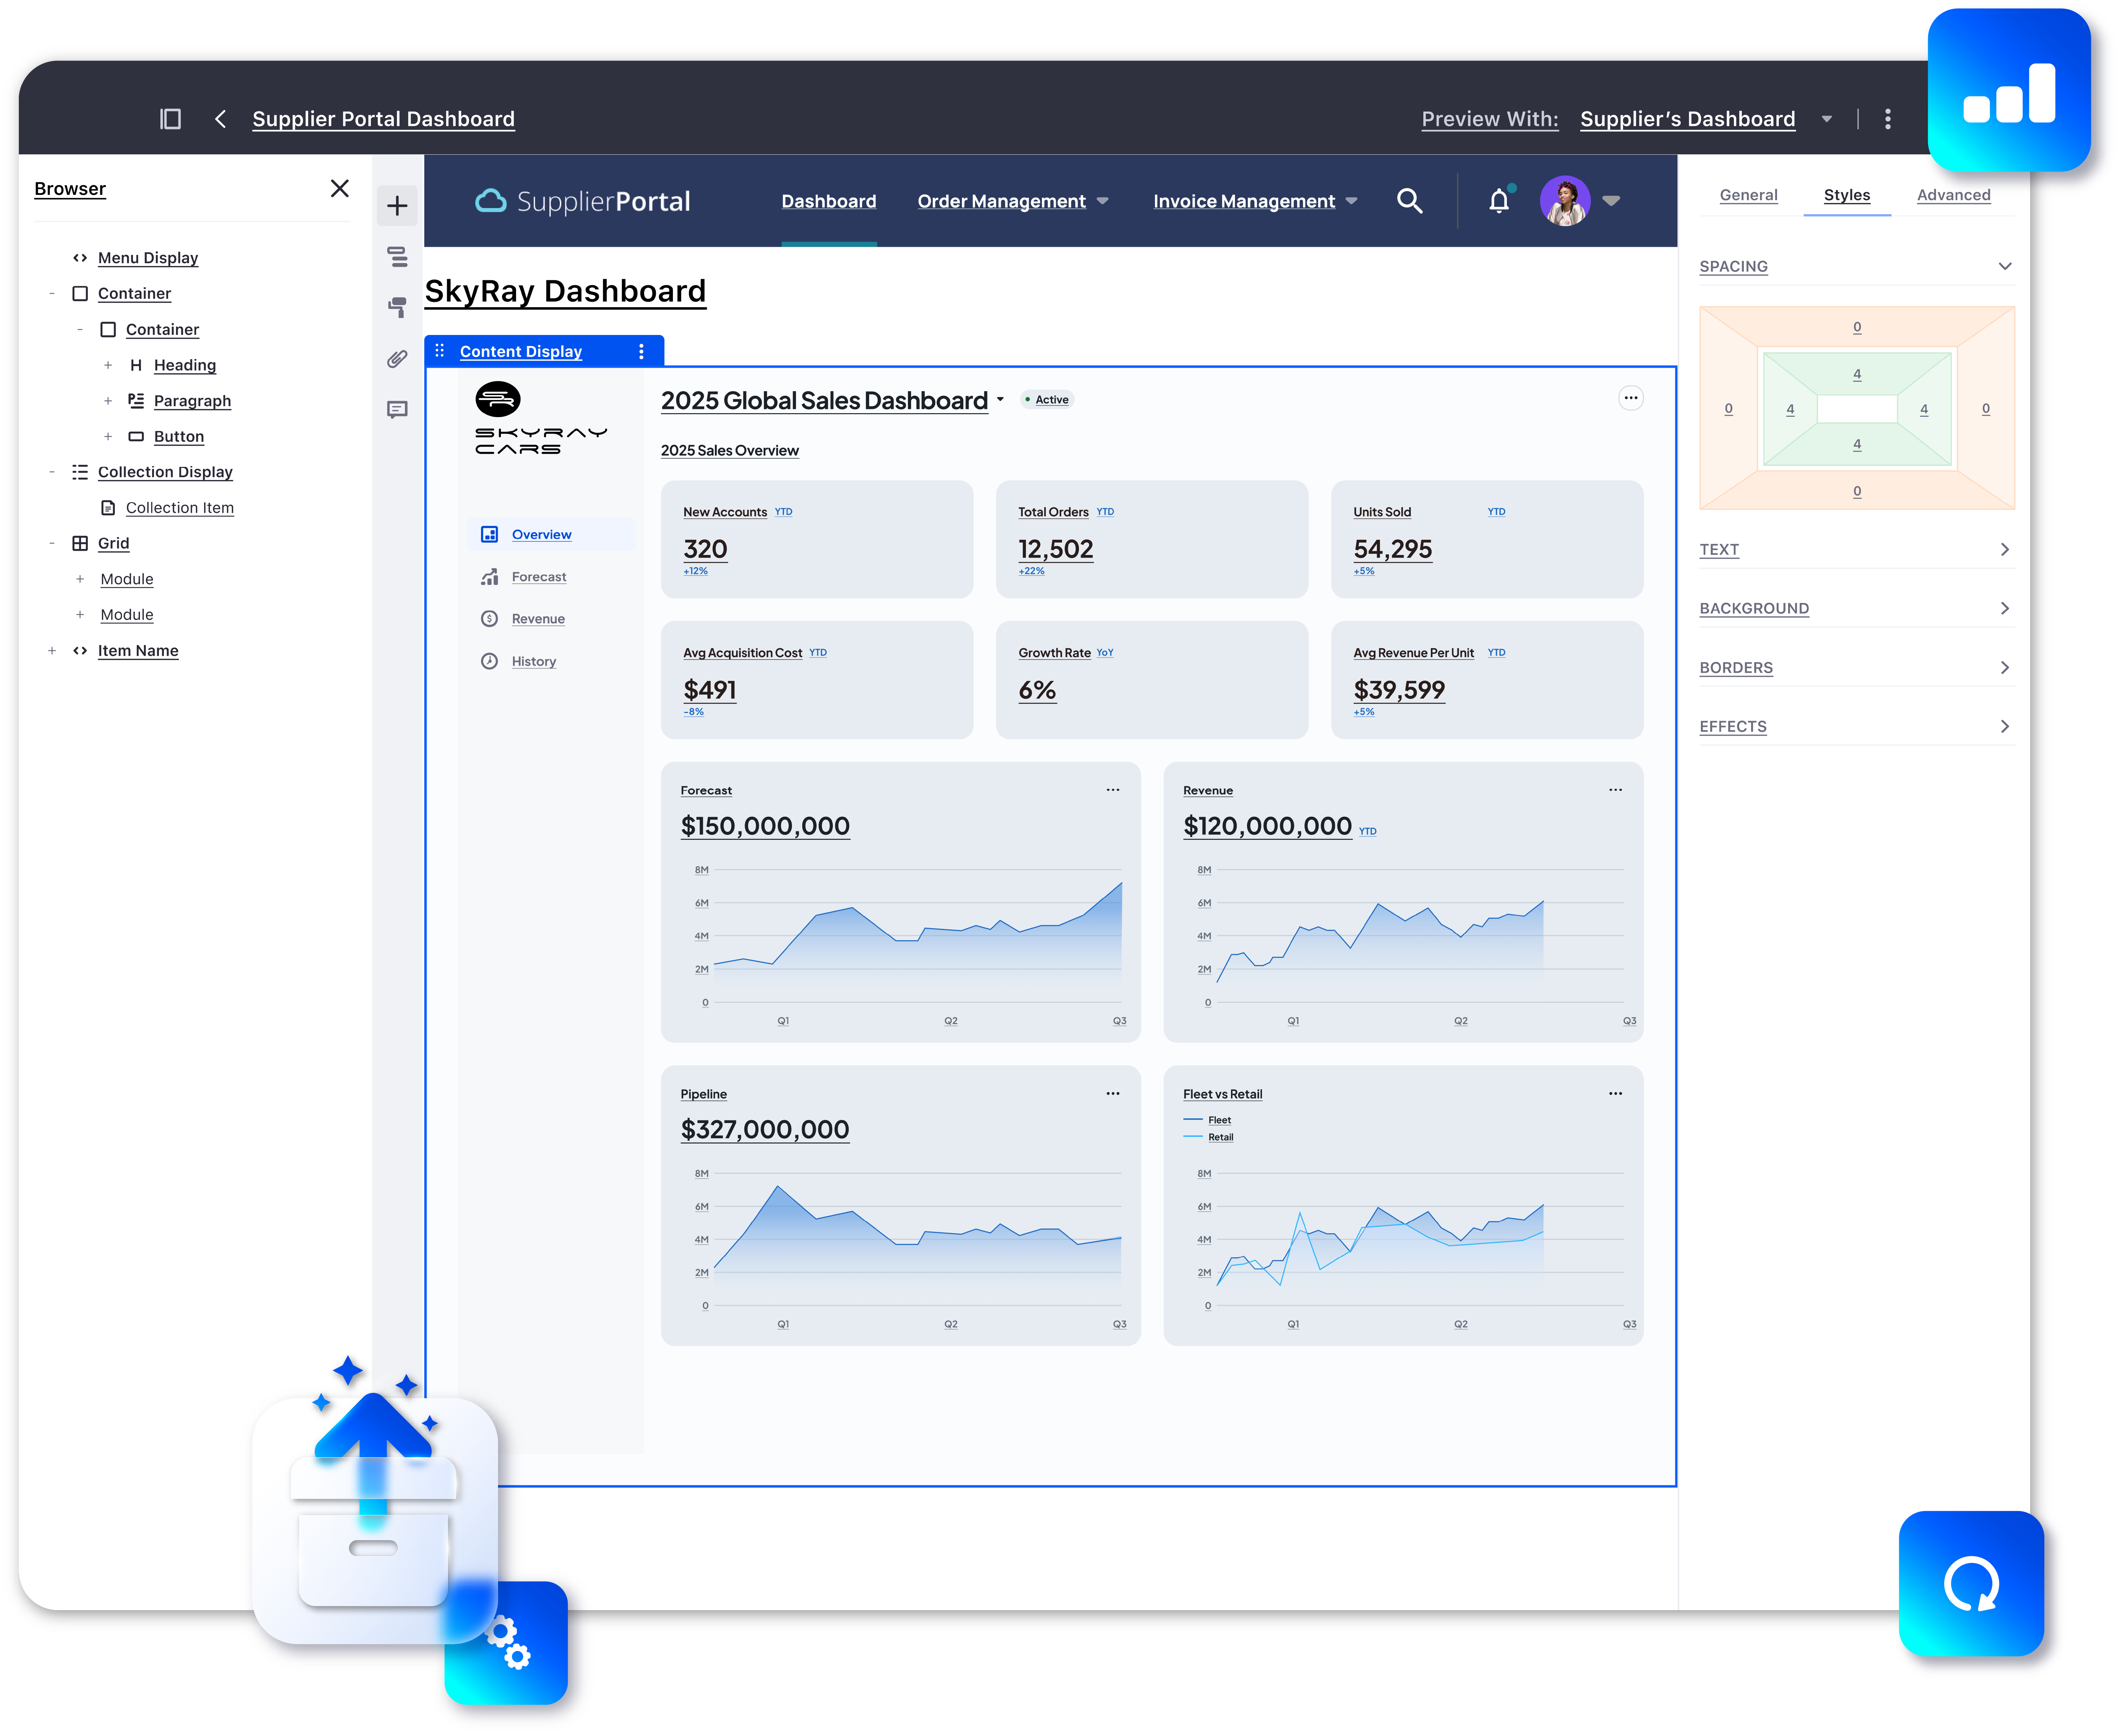This screenshot has width=2119, height=1736.
Task: Edit the top margin value in spacing box
Action: pos(1857,327)
